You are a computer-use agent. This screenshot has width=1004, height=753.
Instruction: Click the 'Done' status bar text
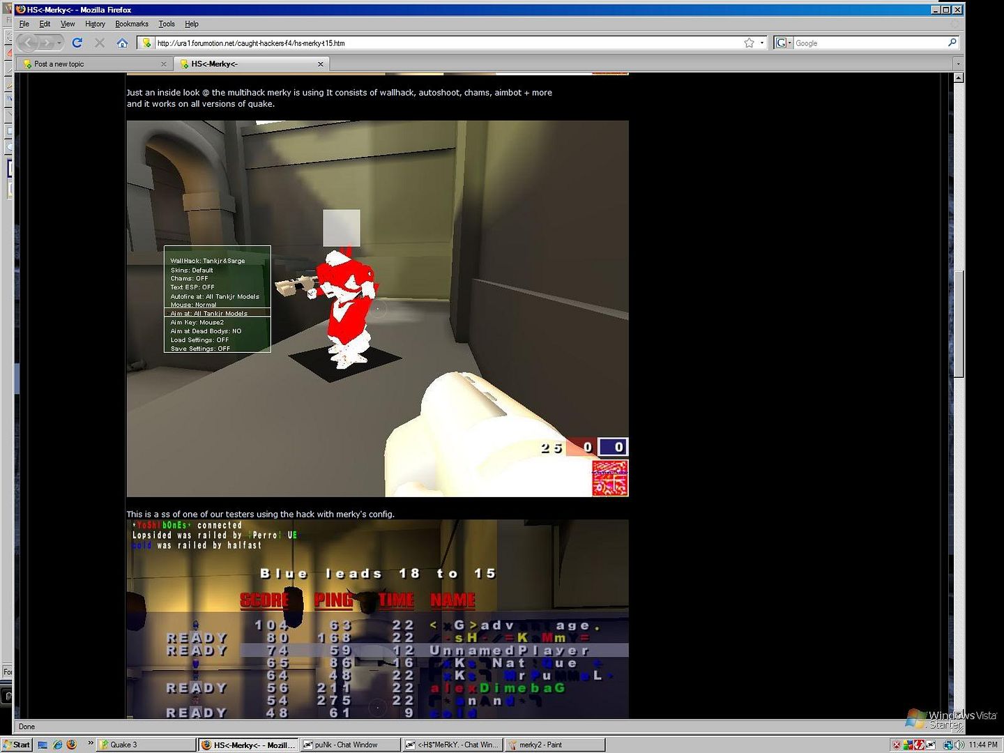click(26, 727)
